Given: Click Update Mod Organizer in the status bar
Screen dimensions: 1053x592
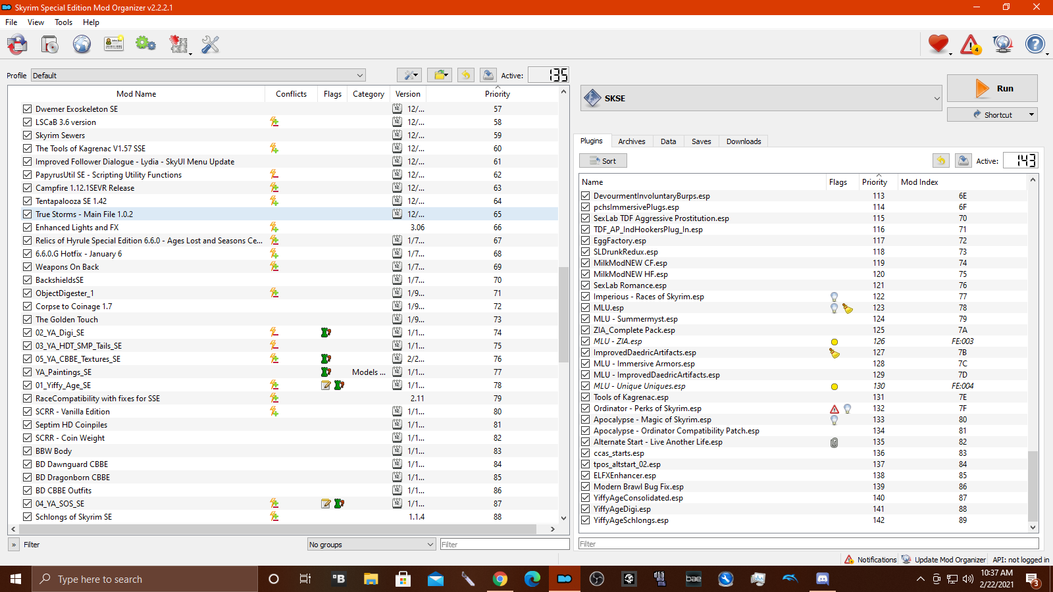Looking at the screenshot, I should (943, 559).
